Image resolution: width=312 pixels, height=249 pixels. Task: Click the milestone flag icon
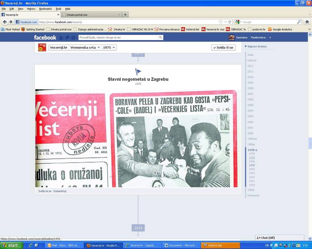138,72
